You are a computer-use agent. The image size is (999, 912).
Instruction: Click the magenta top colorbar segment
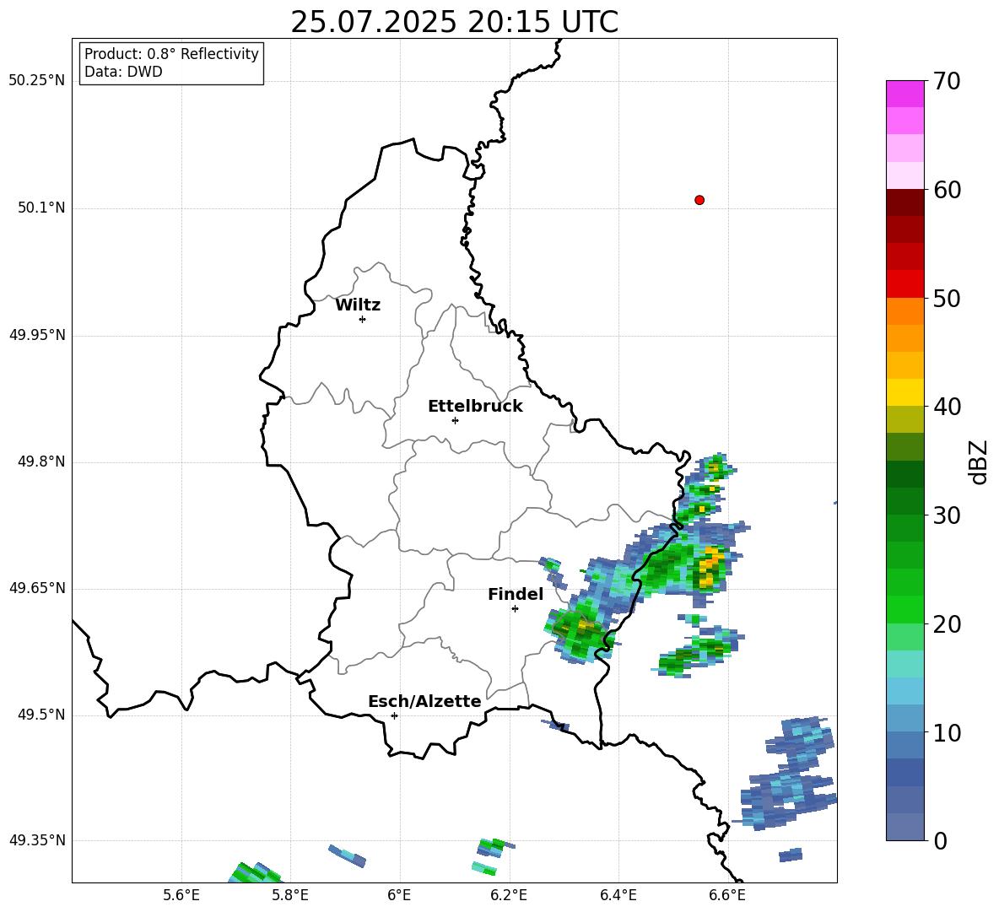tap(904, 94)
